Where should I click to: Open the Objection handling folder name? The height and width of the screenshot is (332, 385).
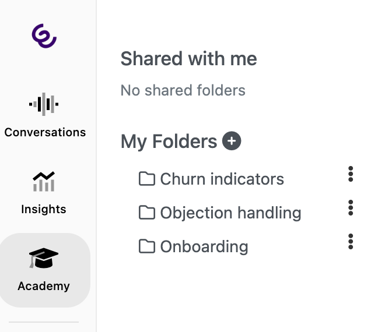[230, 213]
